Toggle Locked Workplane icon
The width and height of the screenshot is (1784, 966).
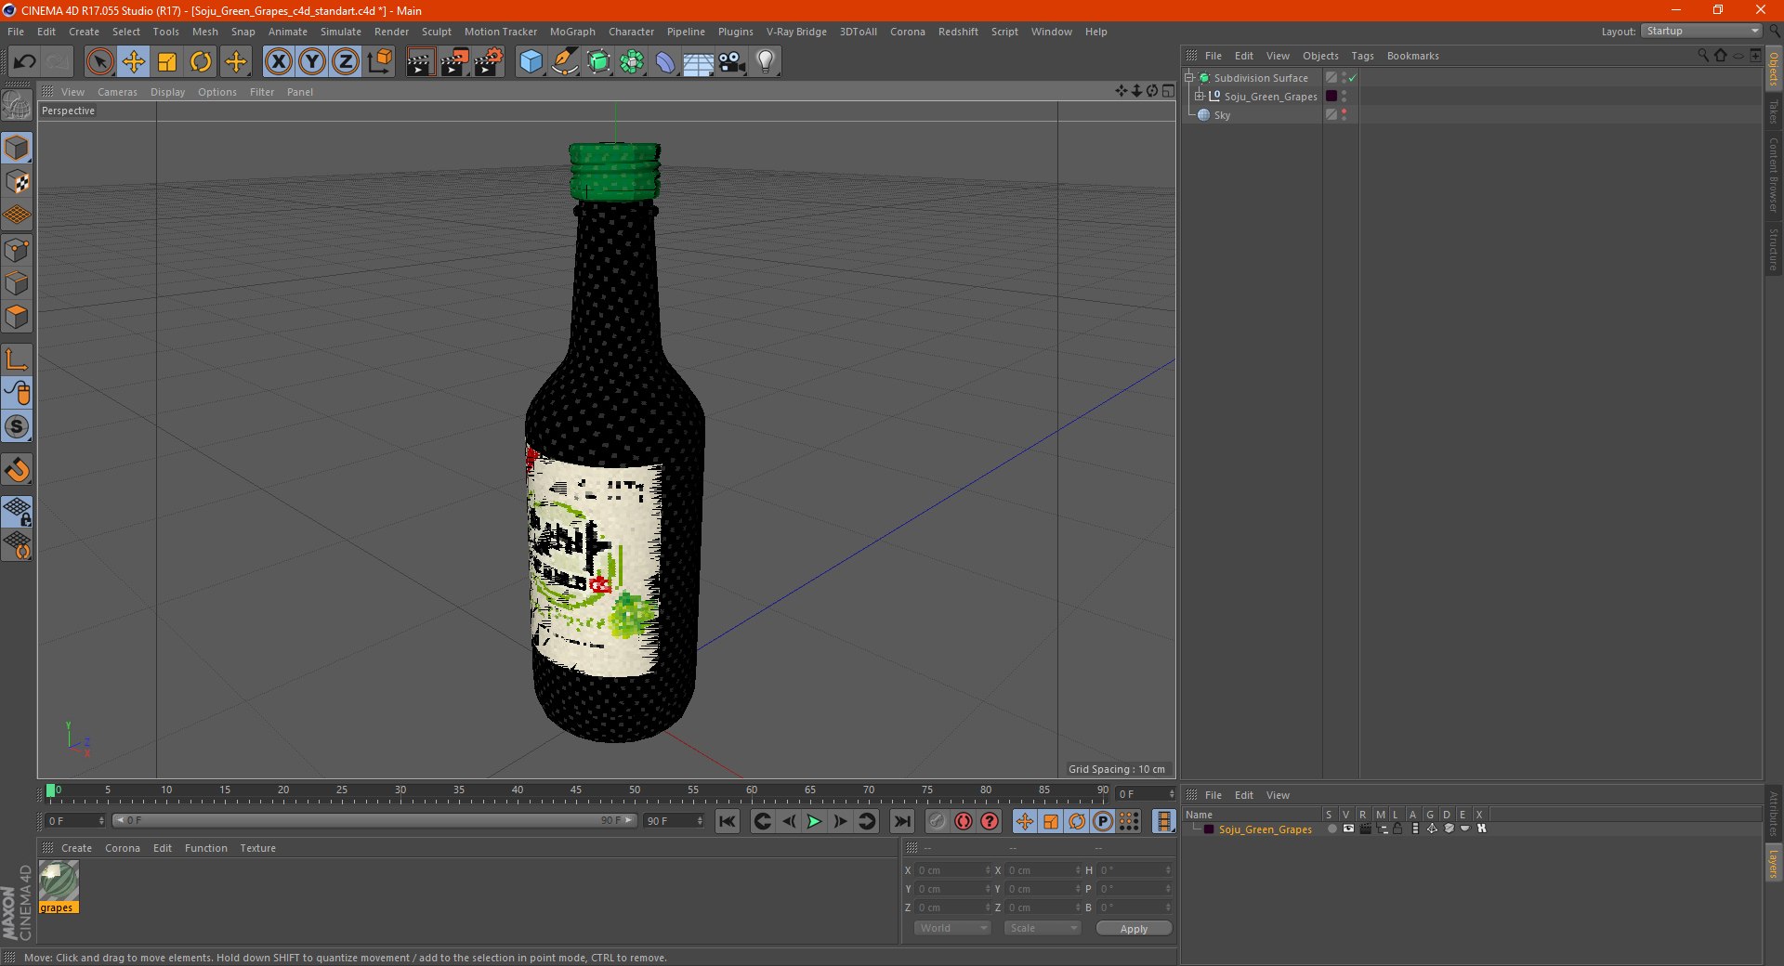[17, 512]
